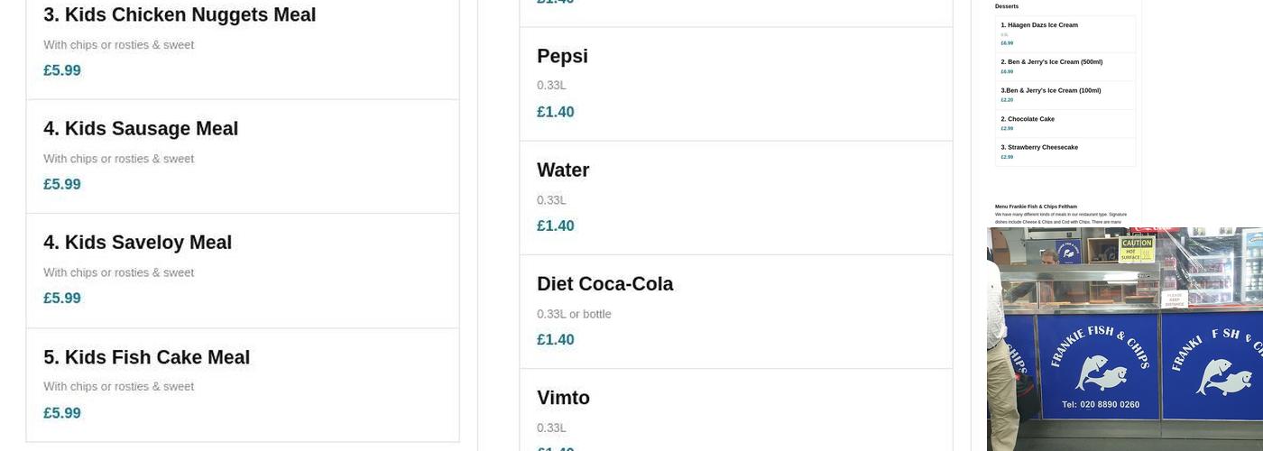This screenshot has height=451, width=1263.
Task: Select Pepsi from the drinks list
Action: pos(562,56)
